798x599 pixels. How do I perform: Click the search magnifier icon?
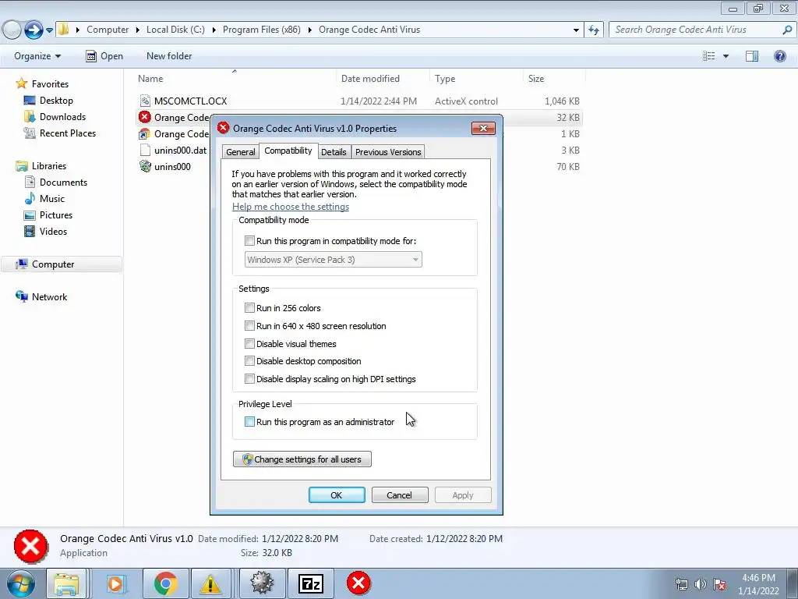pos(787,30)
